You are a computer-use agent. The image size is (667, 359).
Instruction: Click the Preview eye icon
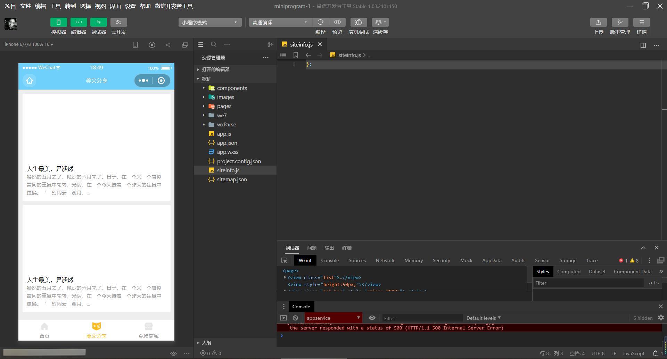coord(337,22)
